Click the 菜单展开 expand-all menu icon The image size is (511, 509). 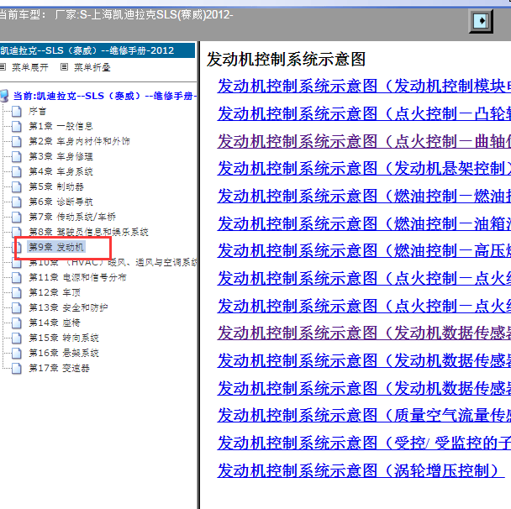tap(3, 67)
